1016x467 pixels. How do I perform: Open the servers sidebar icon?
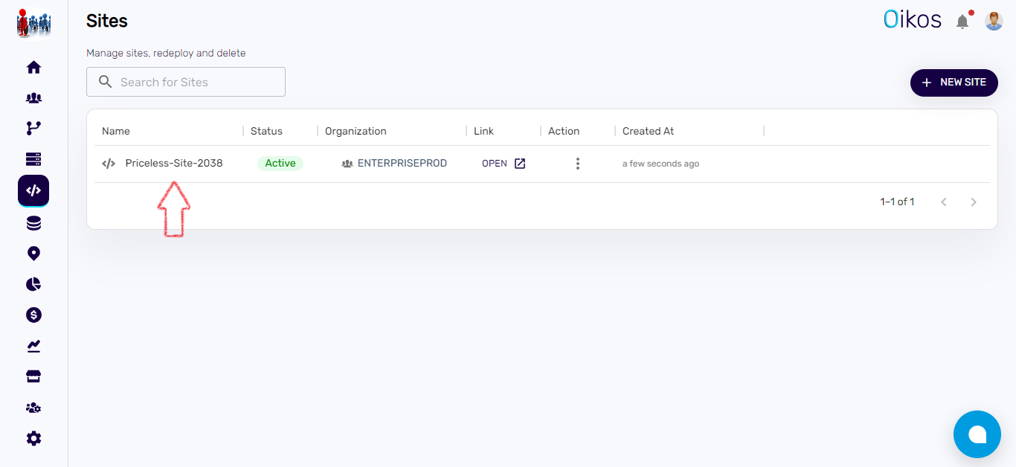click(33, 159)
